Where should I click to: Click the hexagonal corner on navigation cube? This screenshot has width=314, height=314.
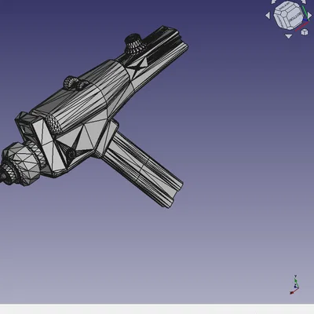tap(284, 14)
